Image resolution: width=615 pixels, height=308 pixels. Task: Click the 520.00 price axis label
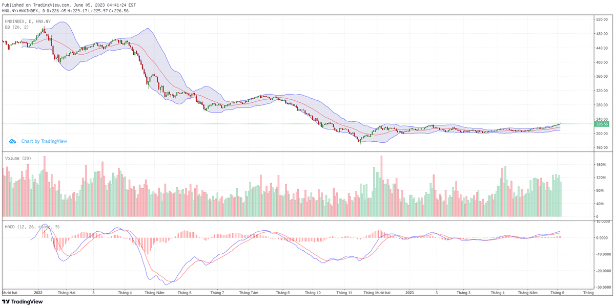[601, 19]
